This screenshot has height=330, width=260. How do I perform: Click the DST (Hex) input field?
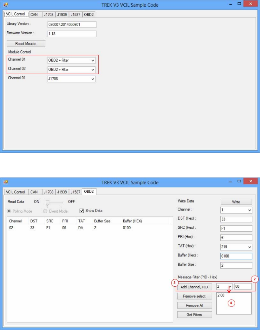click(236, 219)
